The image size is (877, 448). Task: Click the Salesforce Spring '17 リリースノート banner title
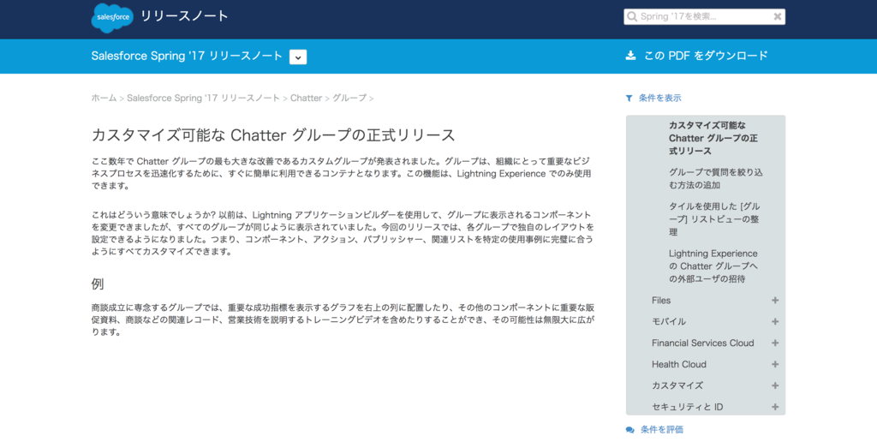(x=187, y=56)
